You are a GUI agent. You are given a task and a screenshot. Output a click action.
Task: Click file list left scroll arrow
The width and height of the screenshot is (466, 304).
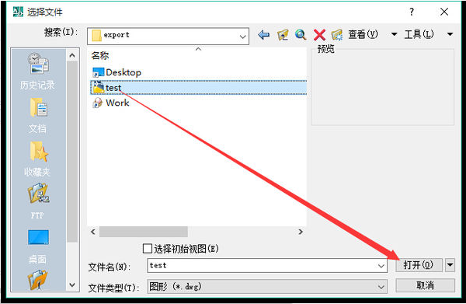click(93, 232)
